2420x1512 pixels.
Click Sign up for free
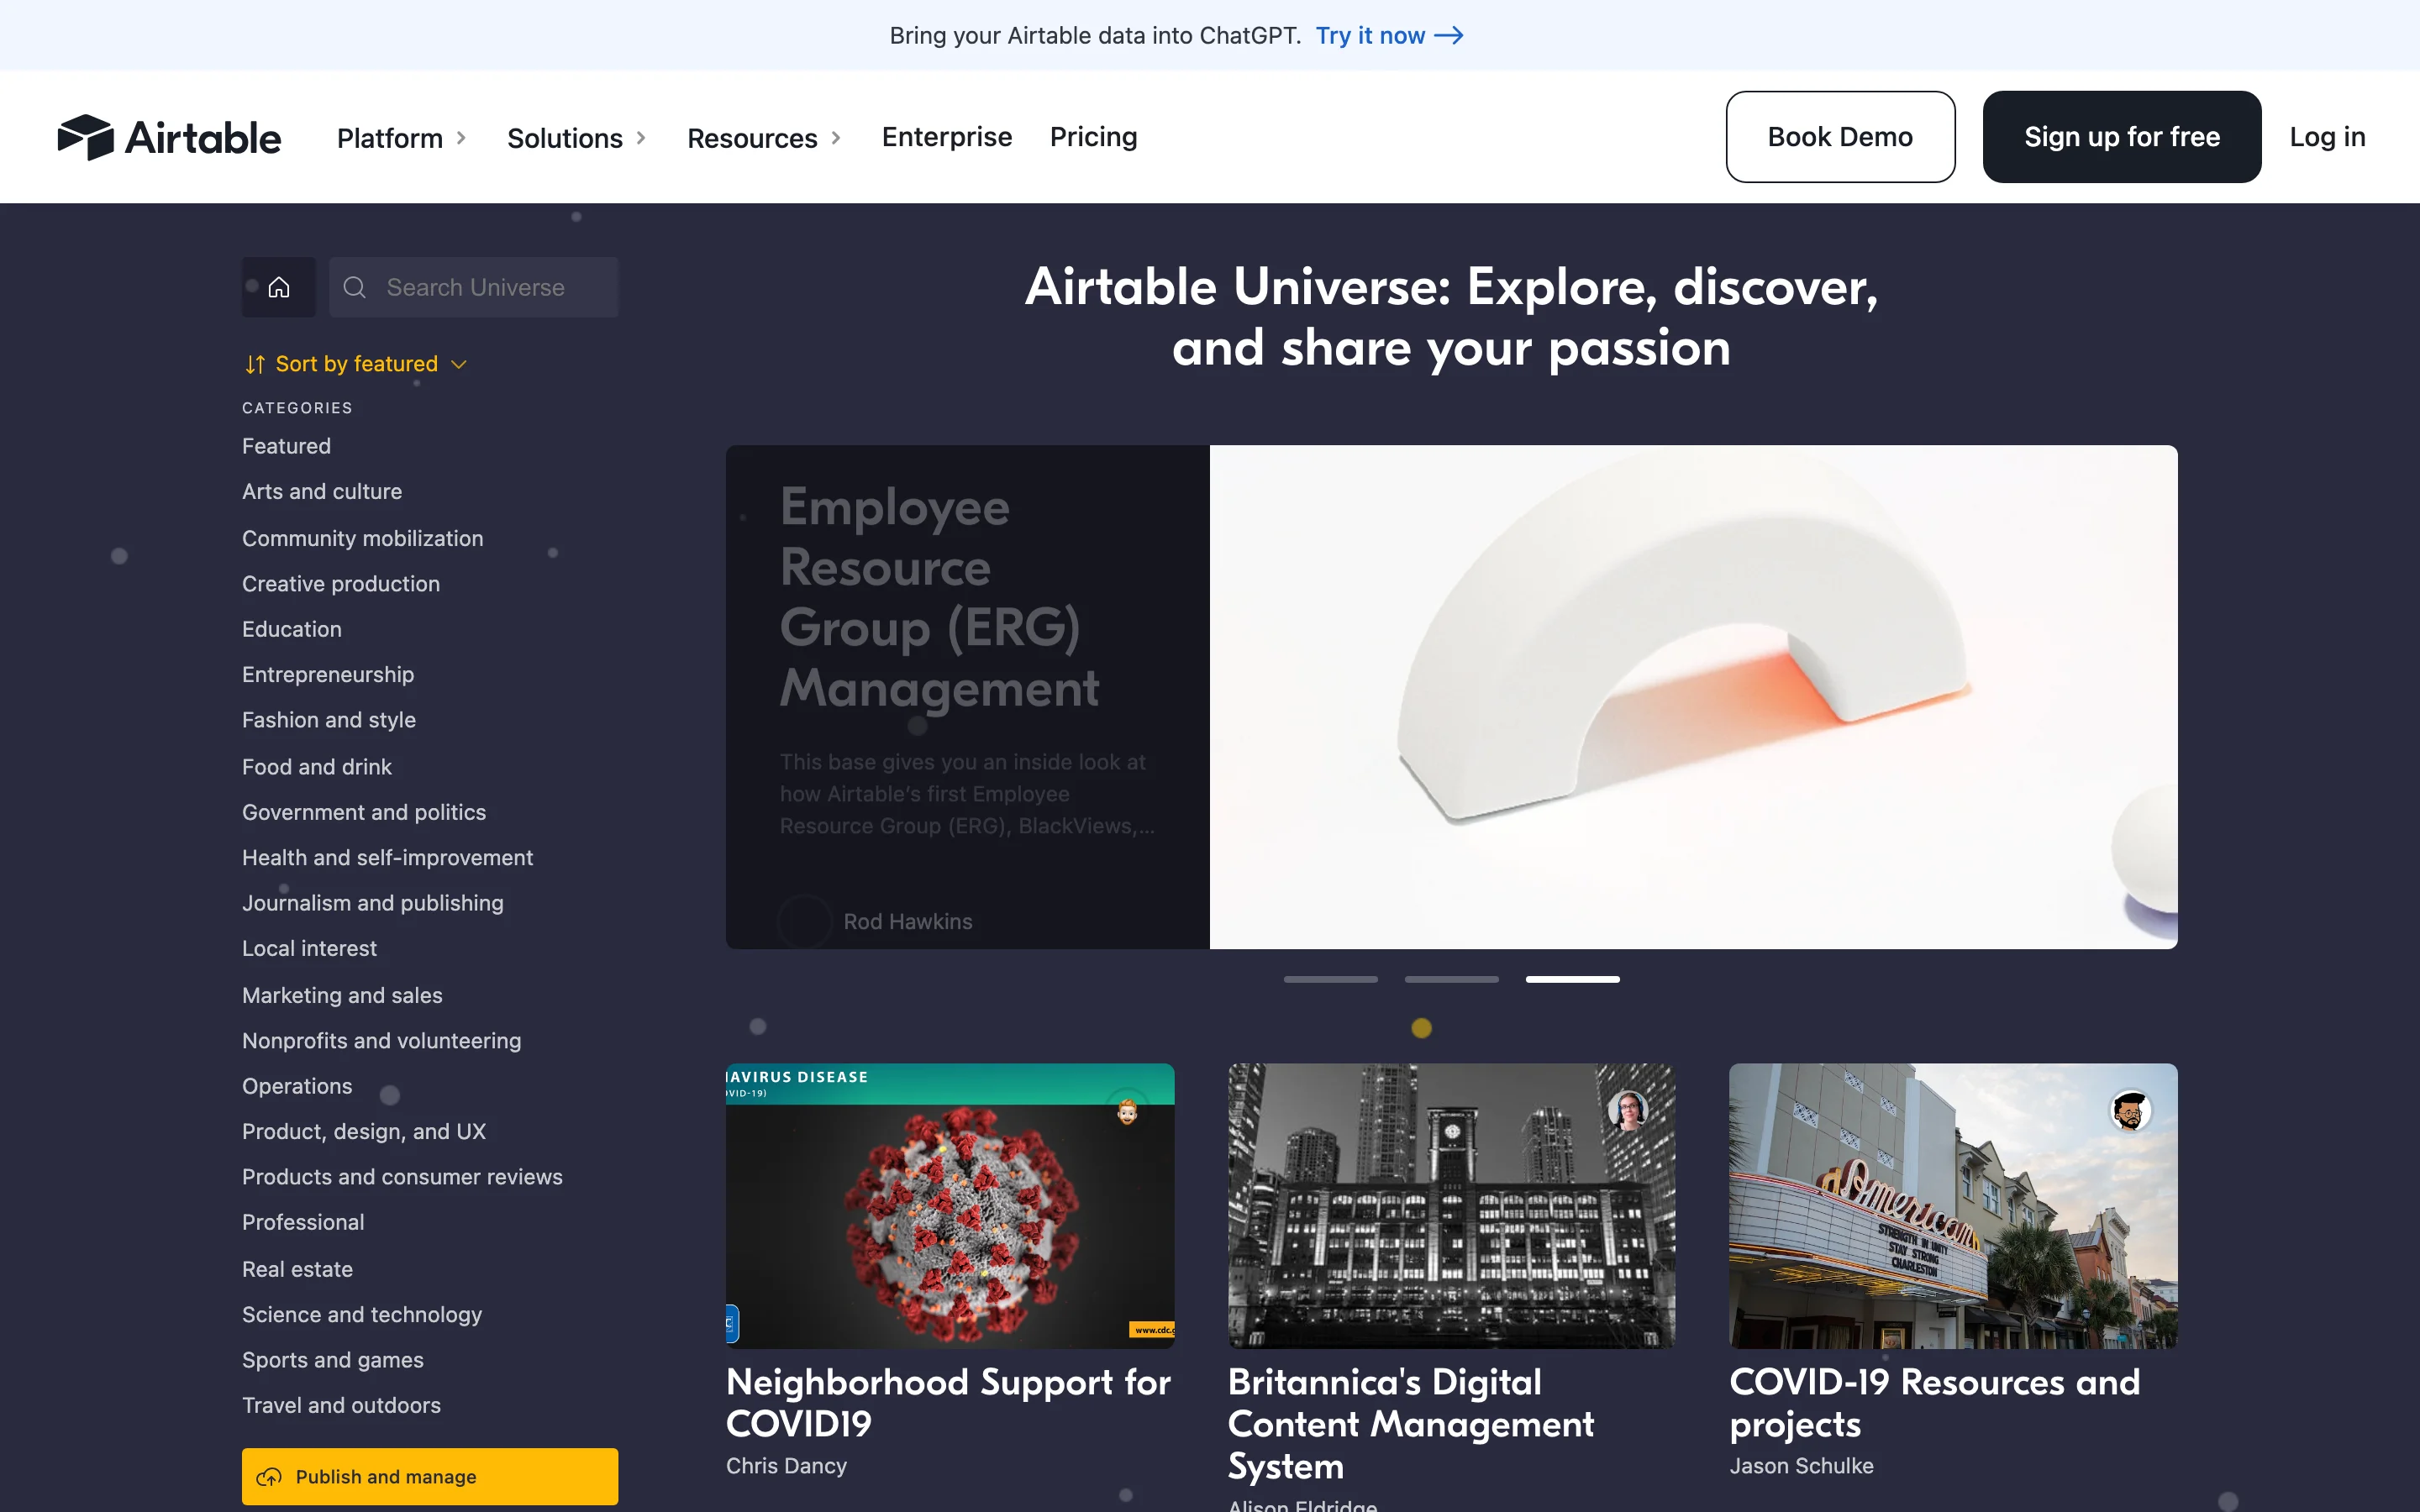[2121, 136]
